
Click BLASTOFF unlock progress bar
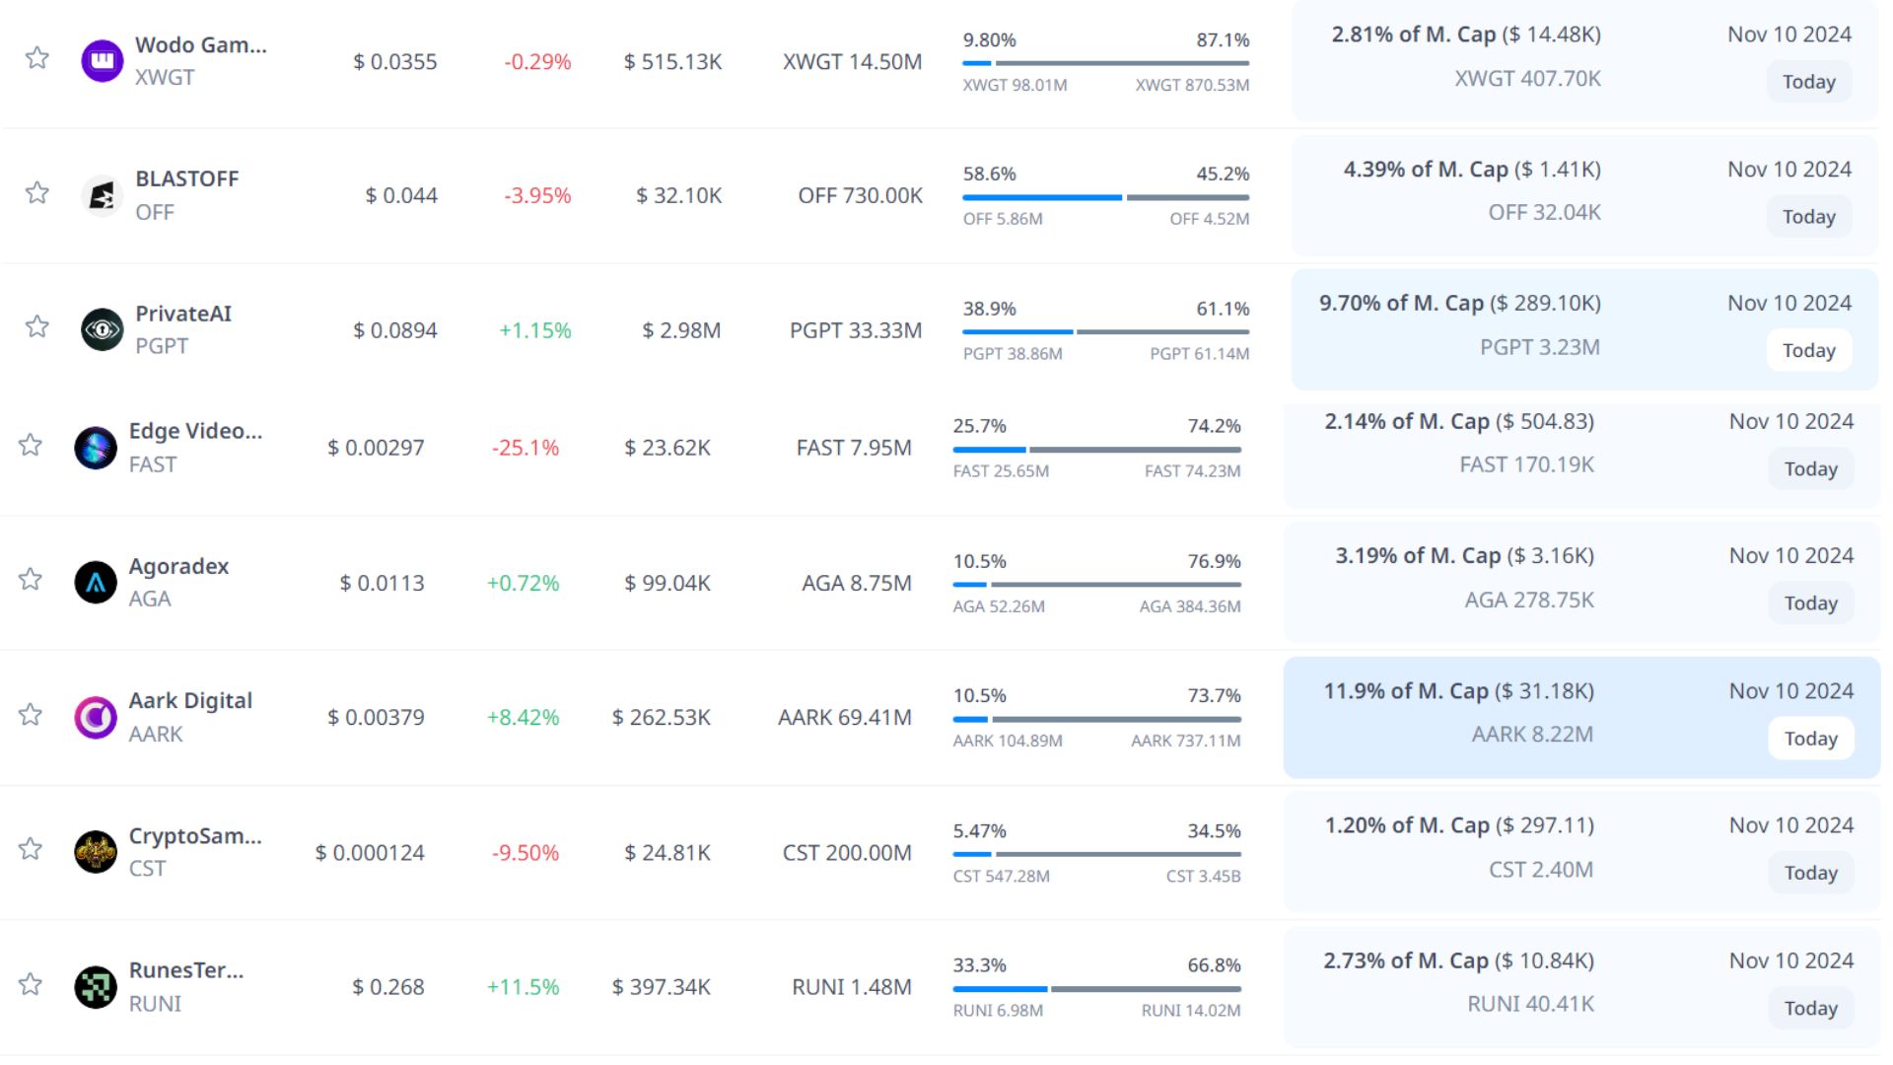tap(1105, 197)
